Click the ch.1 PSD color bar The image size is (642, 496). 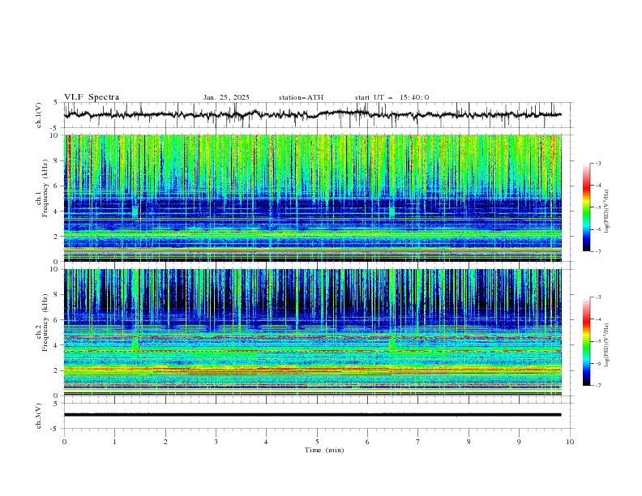point(586,207)
